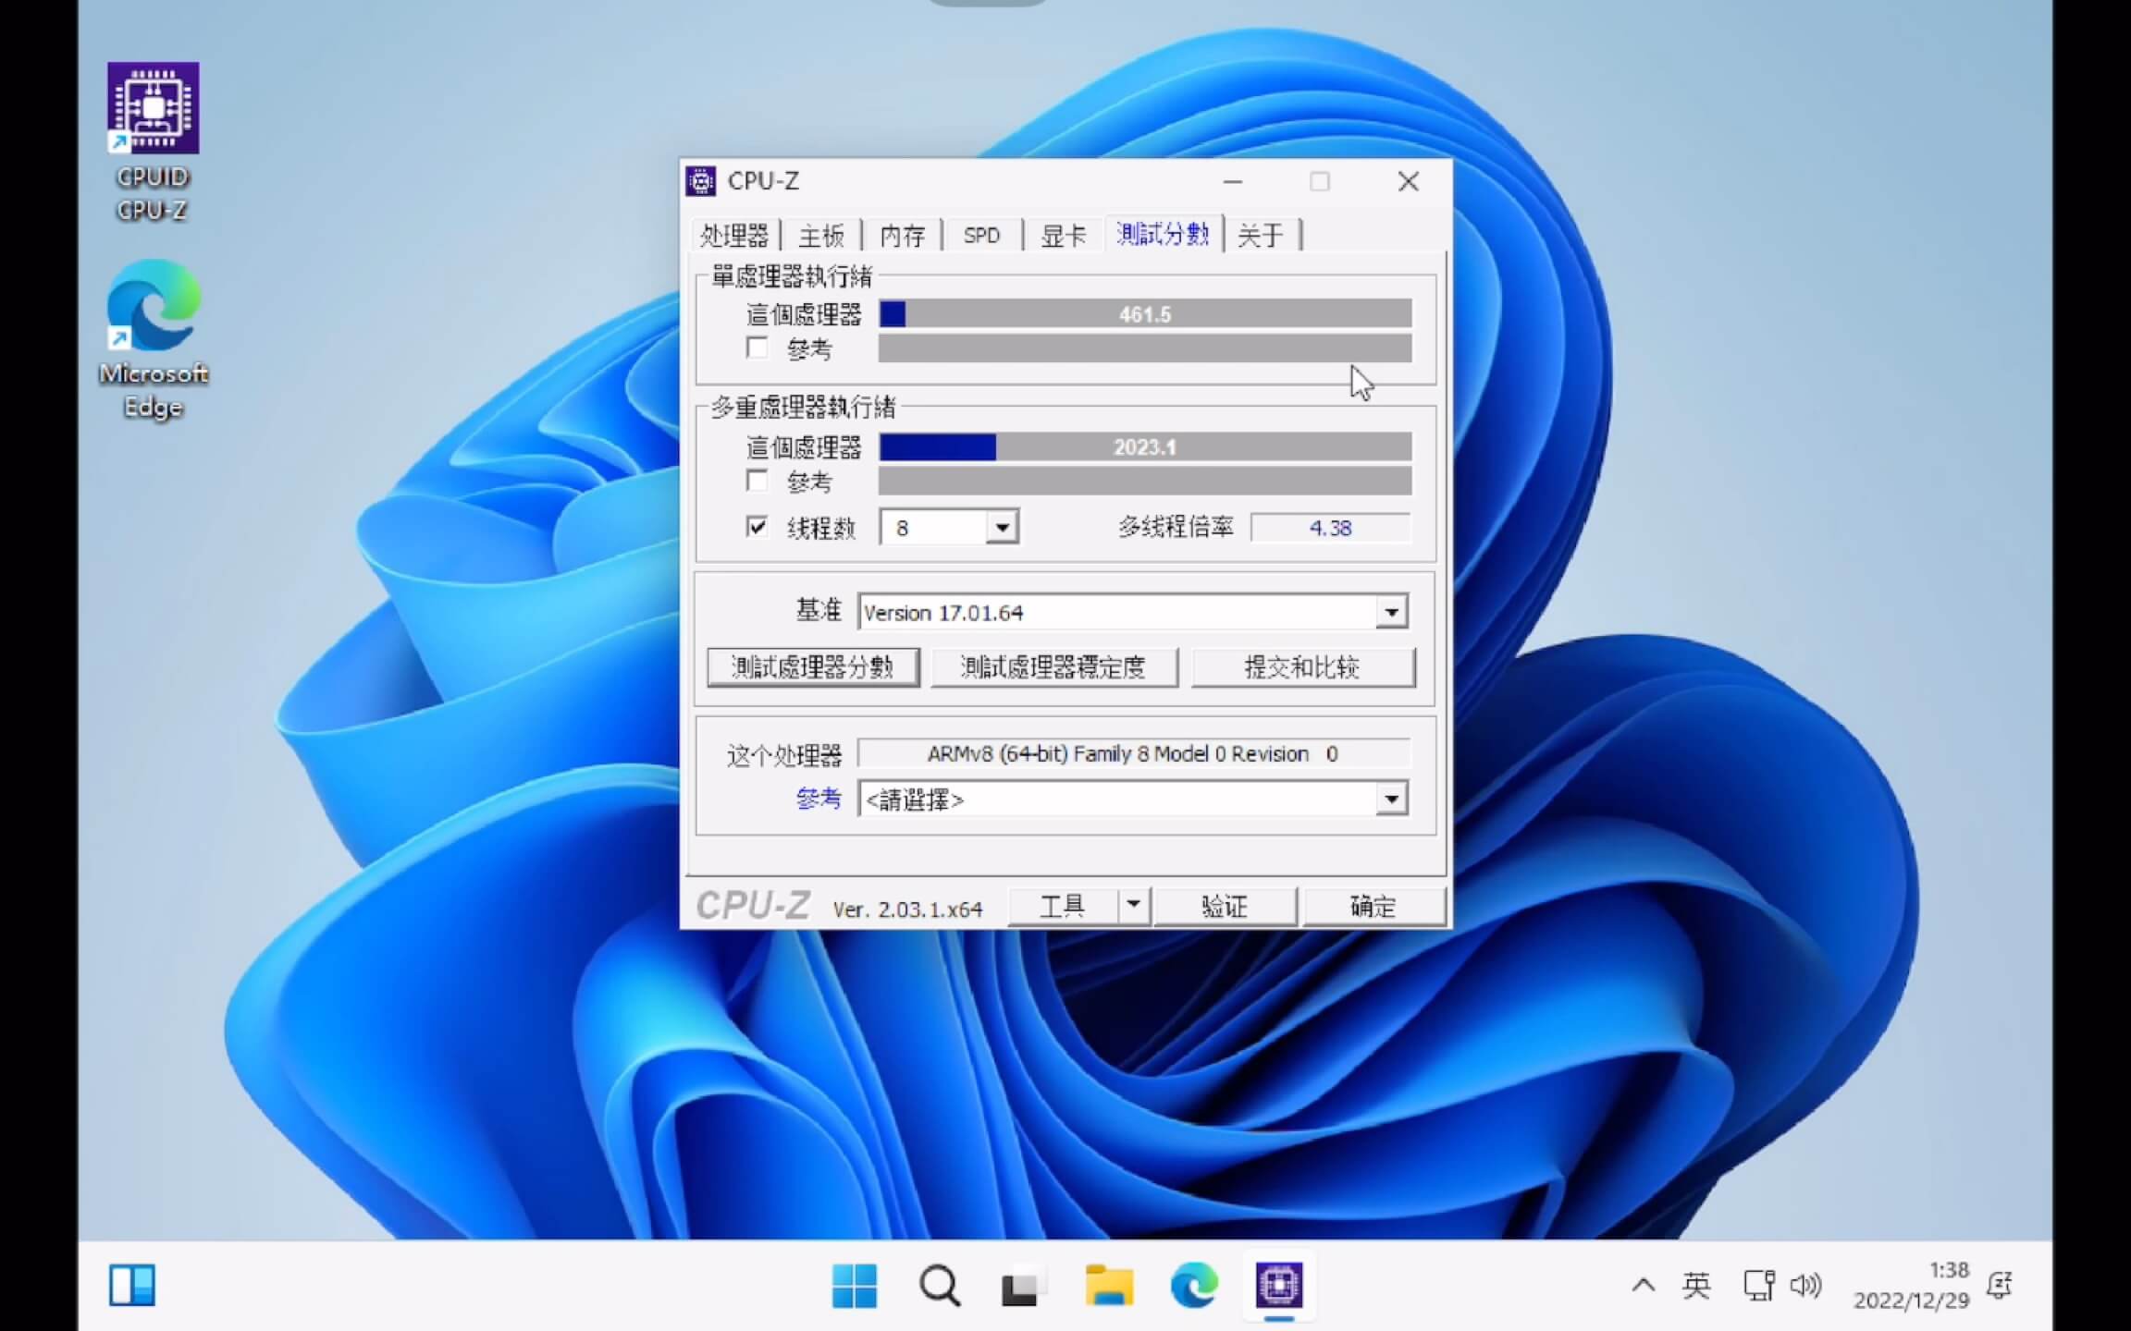The width and height of the screenshot is (2131, 1331).
Task: Switch to the SPD tab
Action: [x=981, y=236]
